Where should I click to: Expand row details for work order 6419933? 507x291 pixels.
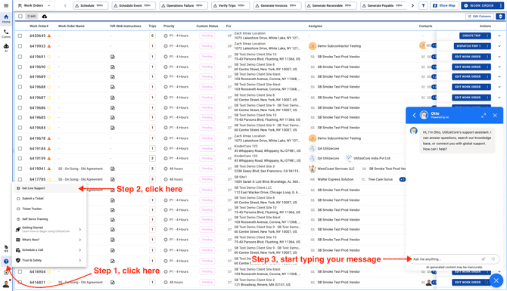point(499,46)
